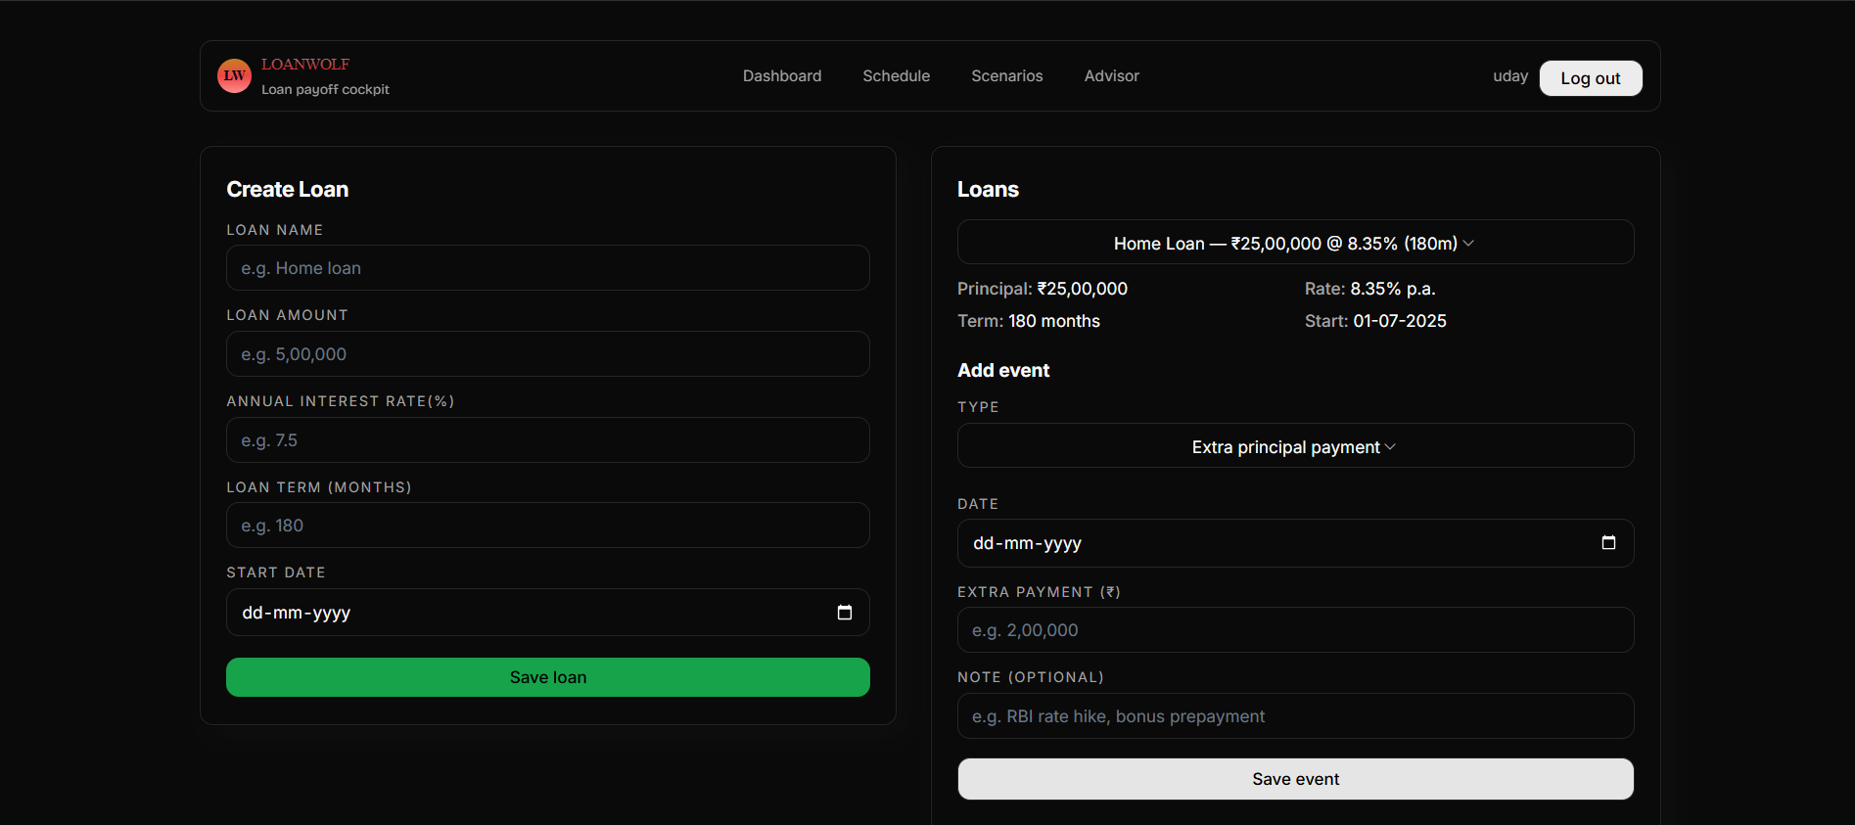The image size is (1855, 825).
Task: Select the Start 01-07-2025 text
Action: (1375, 321)
